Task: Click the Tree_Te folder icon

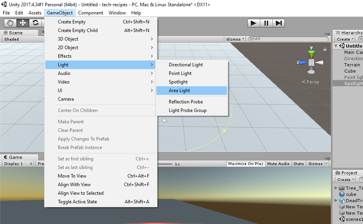Action: click(x=342, y=188)
